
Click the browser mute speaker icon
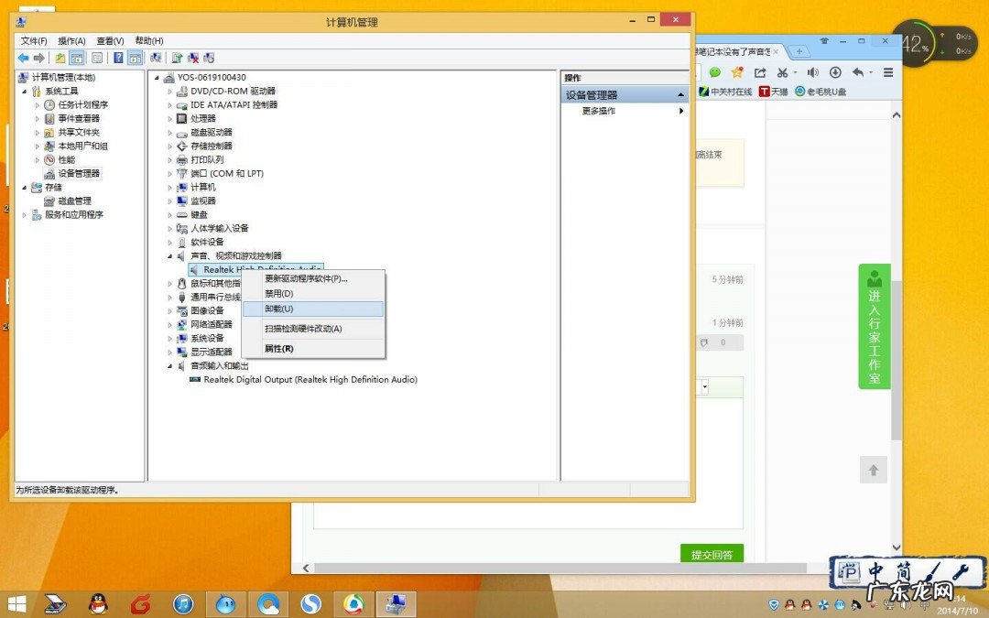tap(810, 72)
